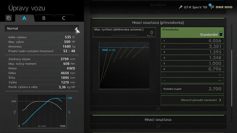Click the grip handle below the gearbox panel
Image resolution: width=237 pixels, height=133 pixels.
click(x=158, y=108)
